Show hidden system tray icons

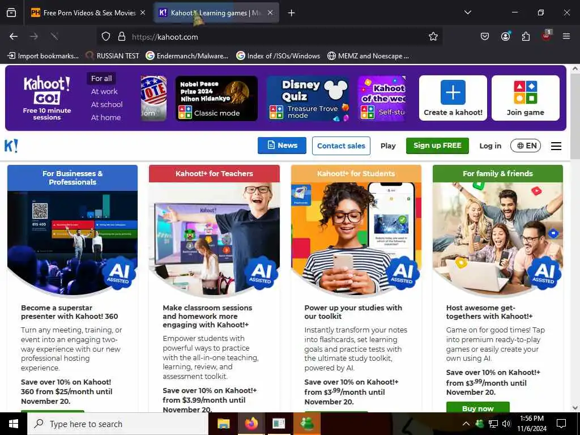466,424
